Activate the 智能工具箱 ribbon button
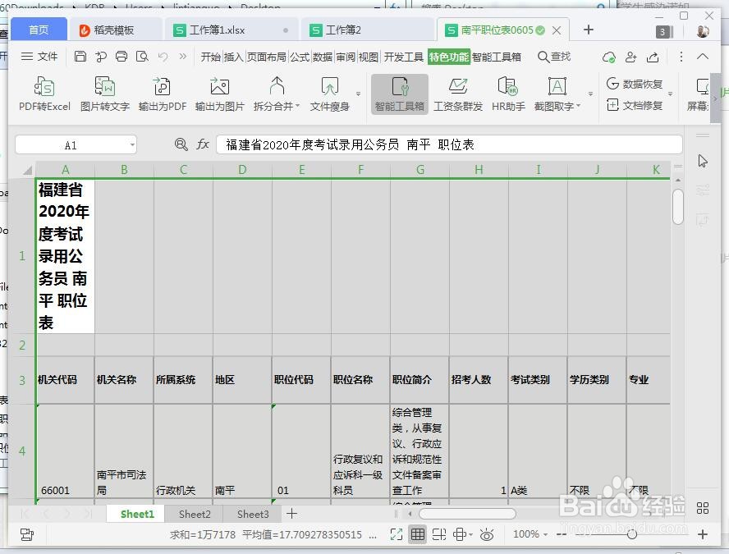Image resolution: width=729 pixels, height=554 pixels. [399, 94]
